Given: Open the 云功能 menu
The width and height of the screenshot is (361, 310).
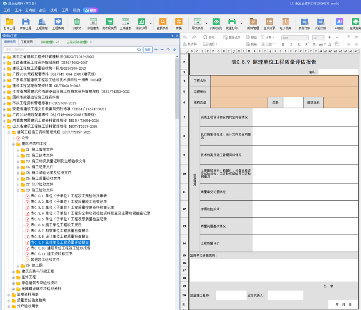Looking at the screenshot, I should 30,10.
